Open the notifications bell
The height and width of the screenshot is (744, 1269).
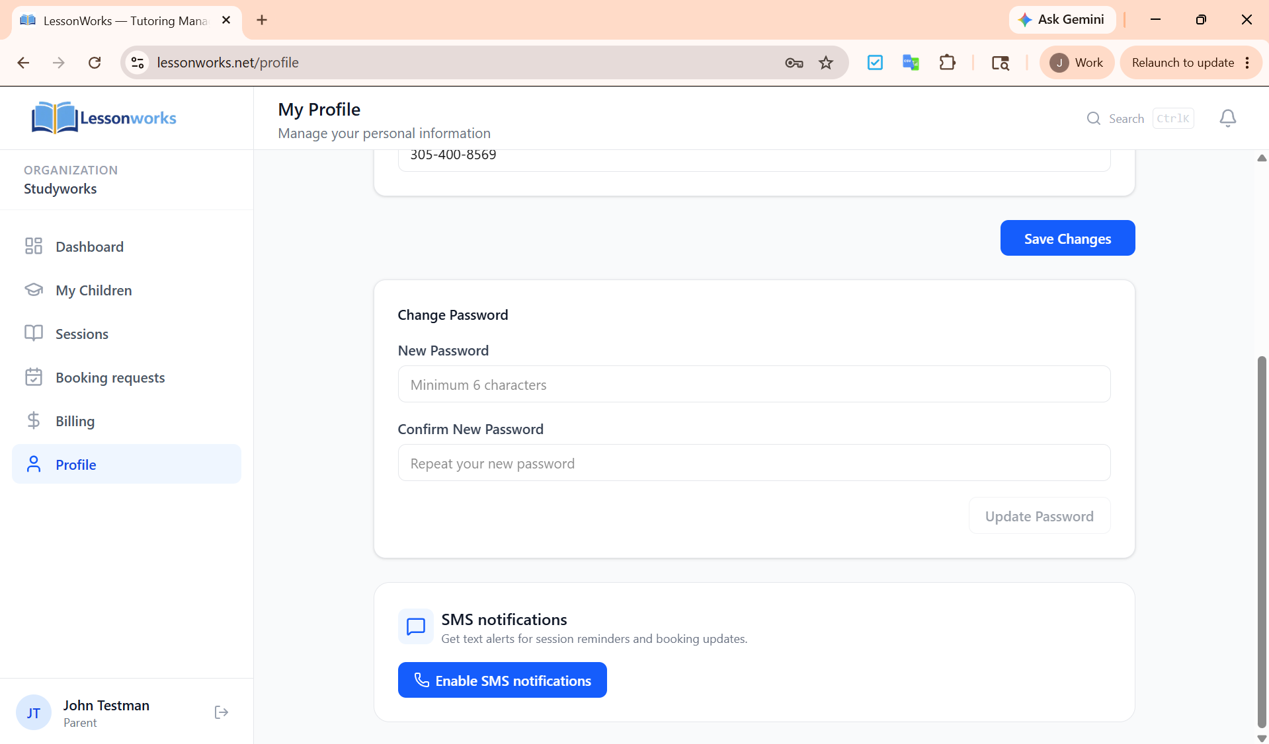(1228, 118)
